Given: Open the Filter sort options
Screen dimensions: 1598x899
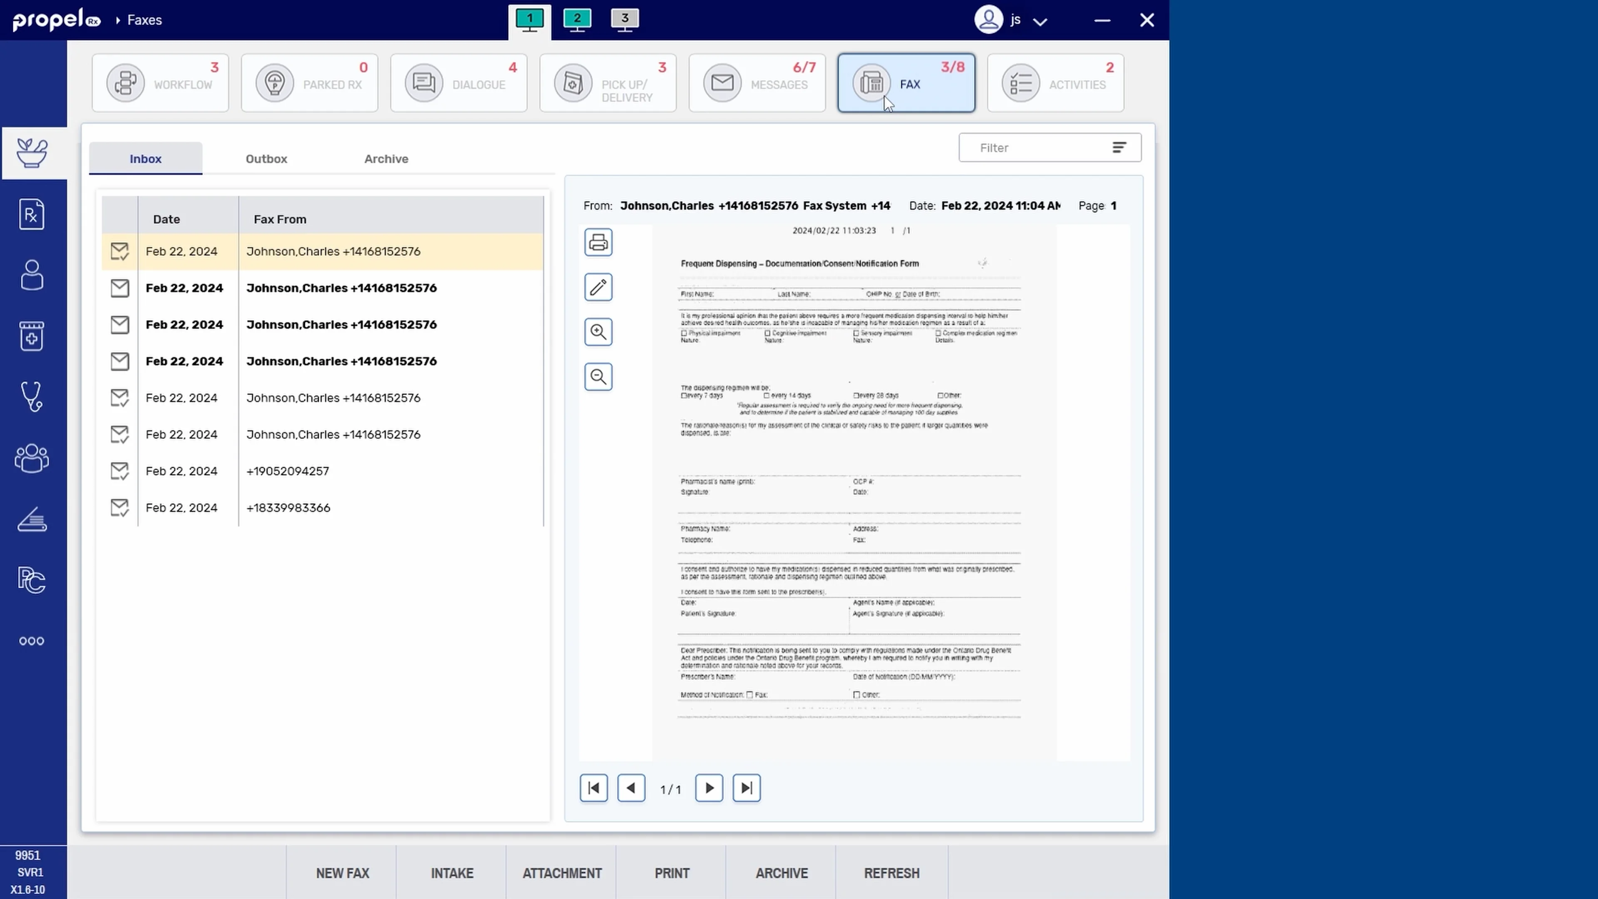Looking at the screenshot, I should tap(1120, 147).
